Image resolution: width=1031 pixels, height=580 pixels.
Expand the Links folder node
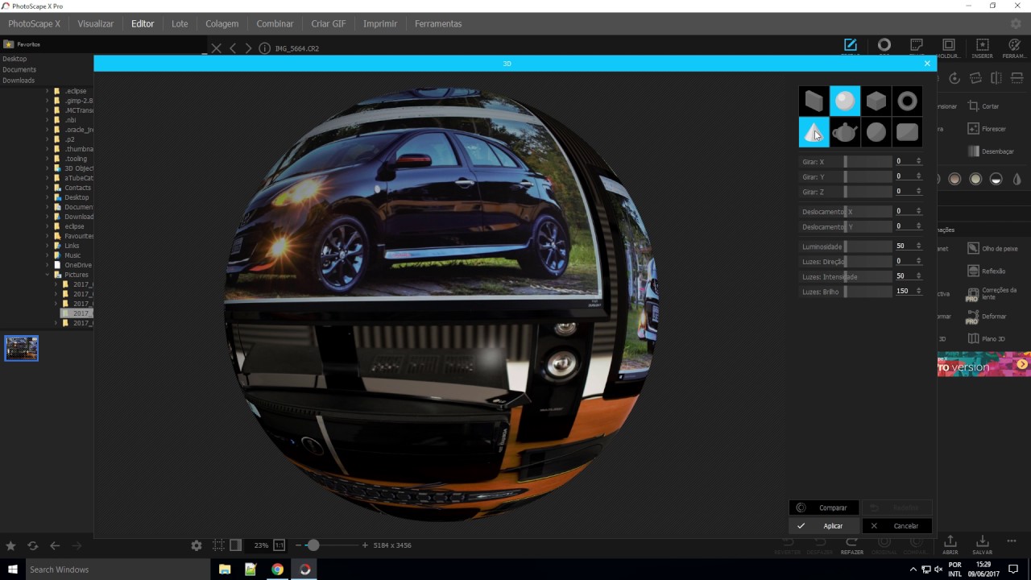click(x=48, y=246)
